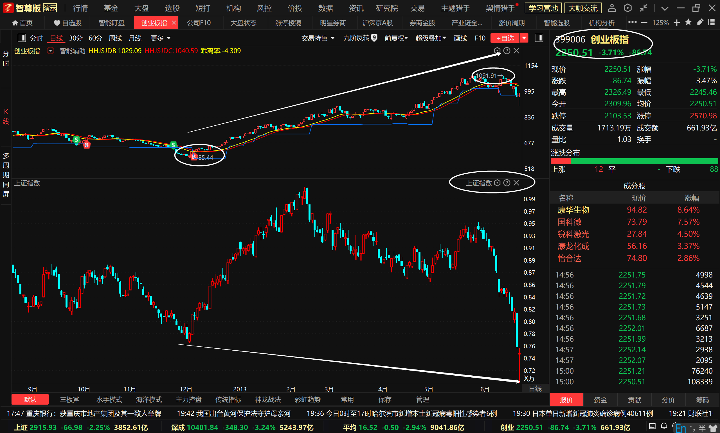
Task: Click the green S signal marker near December
Action: click(173, 145)
